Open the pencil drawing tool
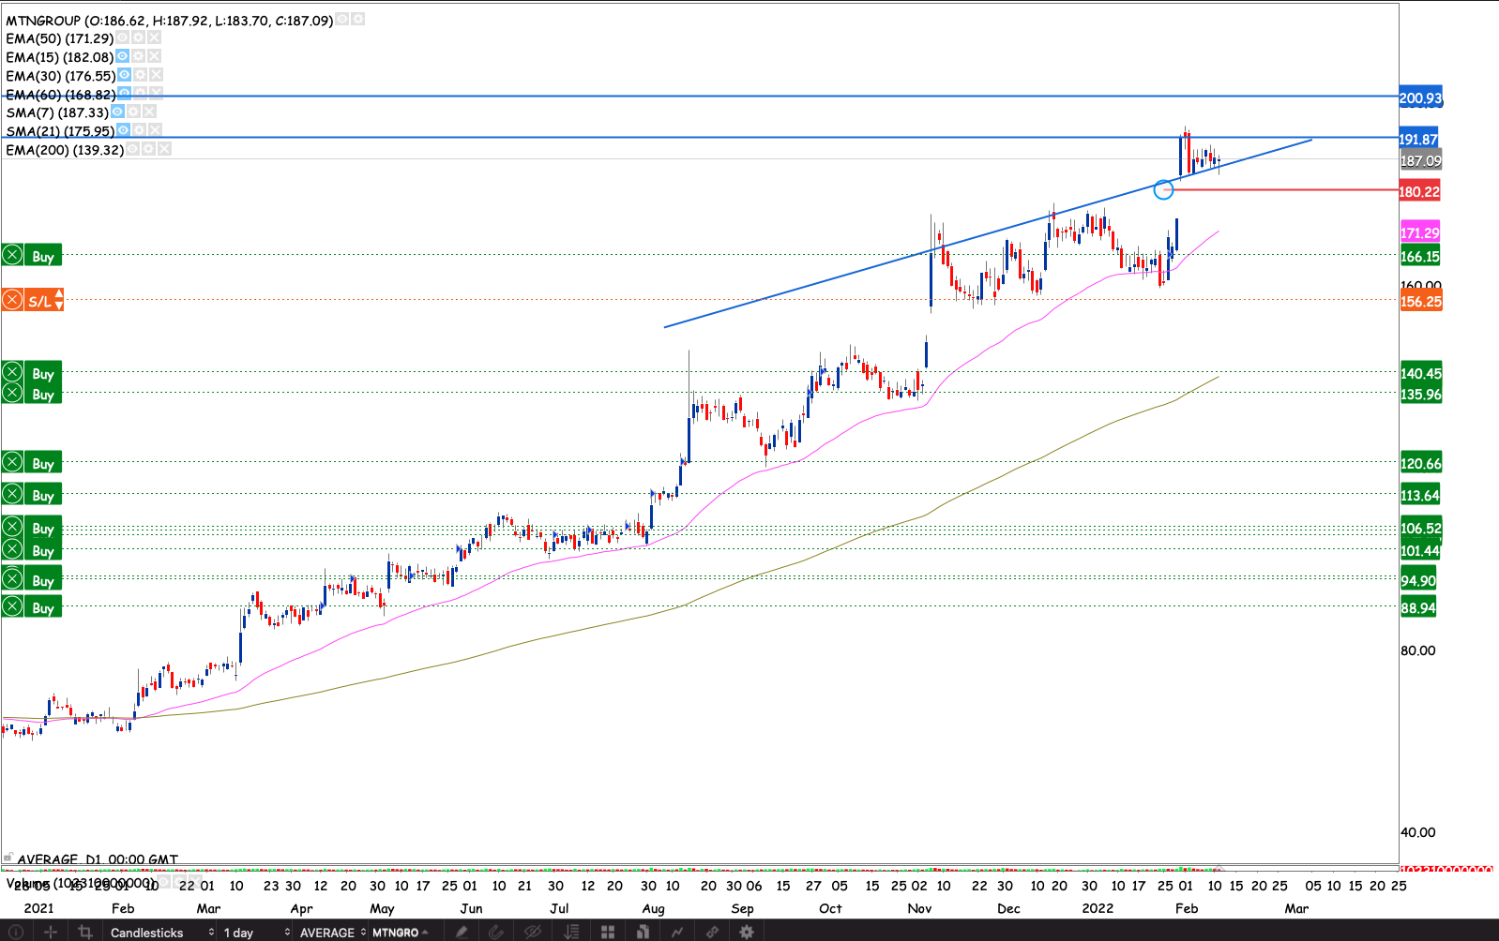The image size is (1499, 941). click(x=462, y=932)
